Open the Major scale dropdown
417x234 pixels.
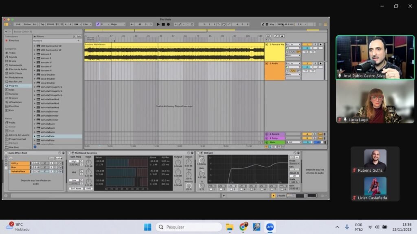[x=118, y=24]
